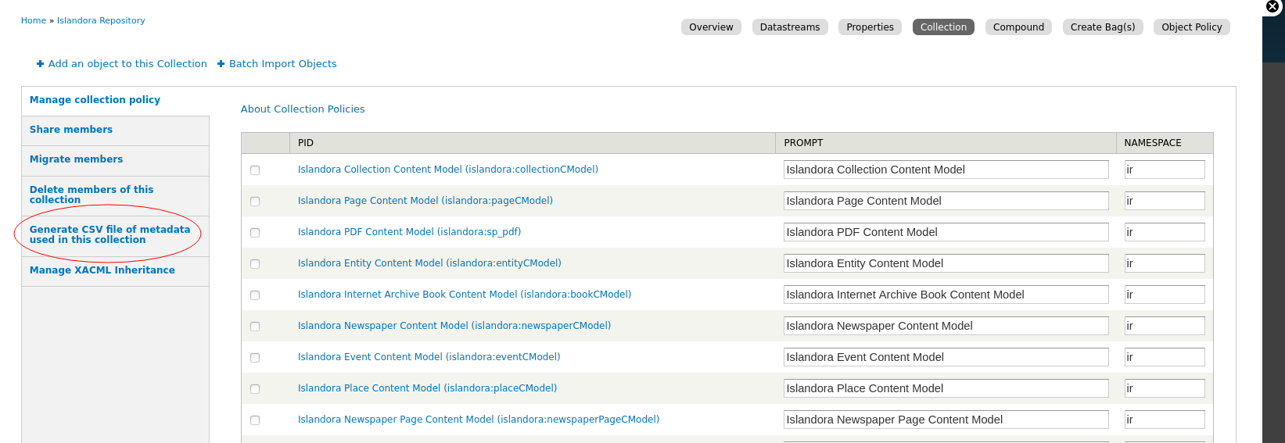Select the Newspaper Page Content Model checkbox
This screenshot has height=443, width=1285.
tap(255, 420)
